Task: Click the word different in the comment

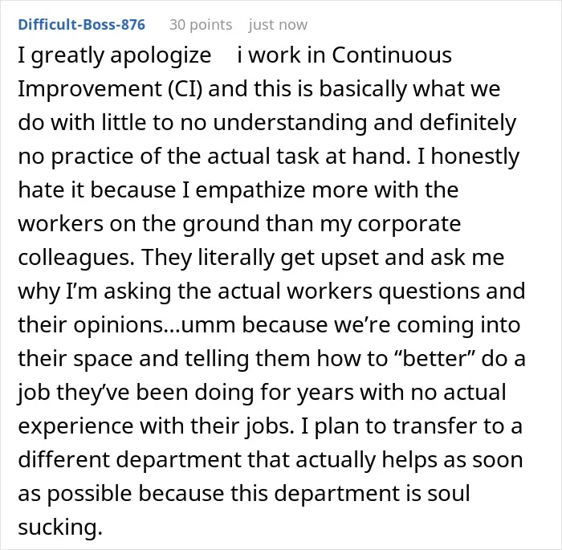Action: 64,459
